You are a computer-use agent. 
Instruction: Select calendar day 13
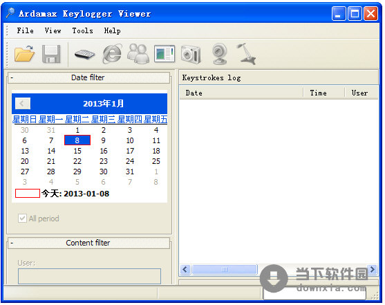click(25, 151)
